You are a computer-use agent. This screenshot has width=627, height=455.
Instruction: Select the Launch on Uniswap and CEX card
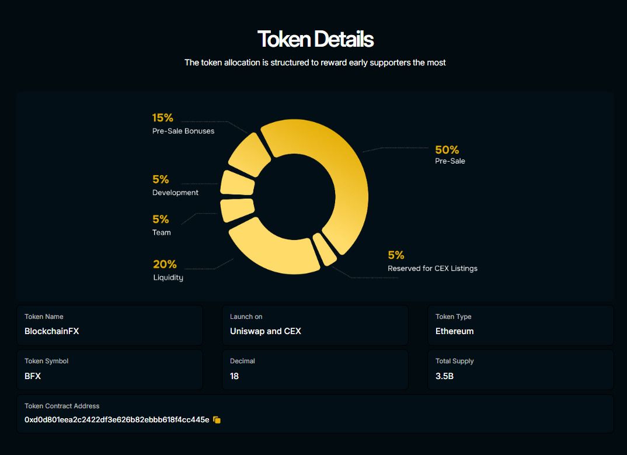[315, 325]
